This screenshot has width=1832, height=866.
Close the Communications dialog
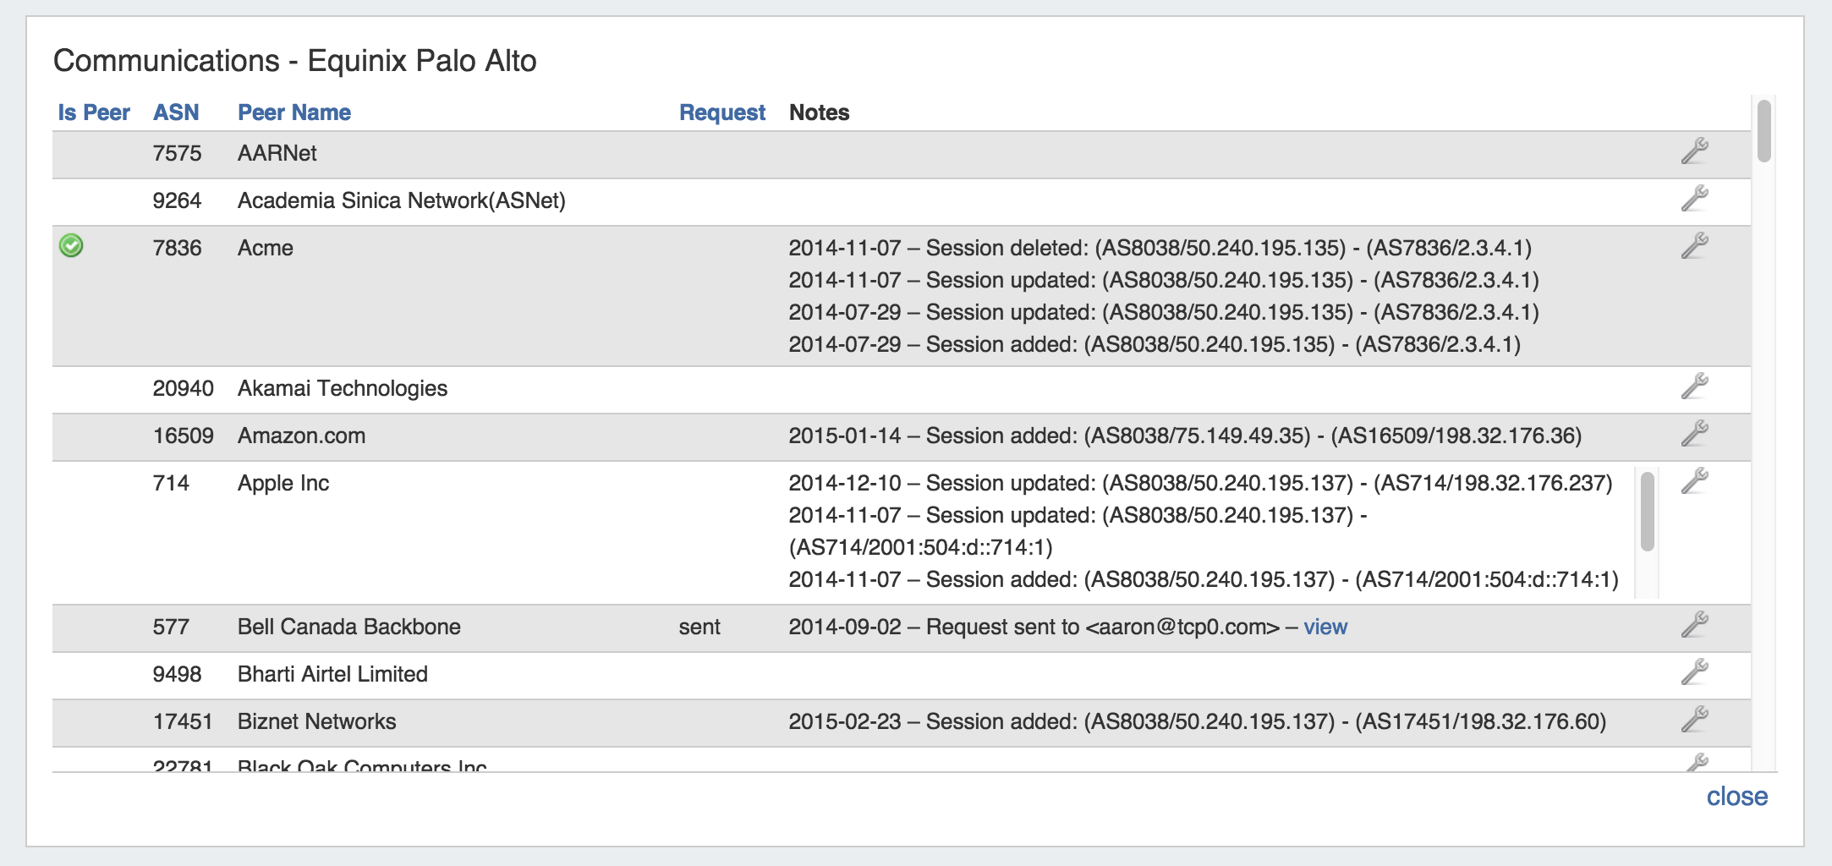click(x=1736, y=796)
